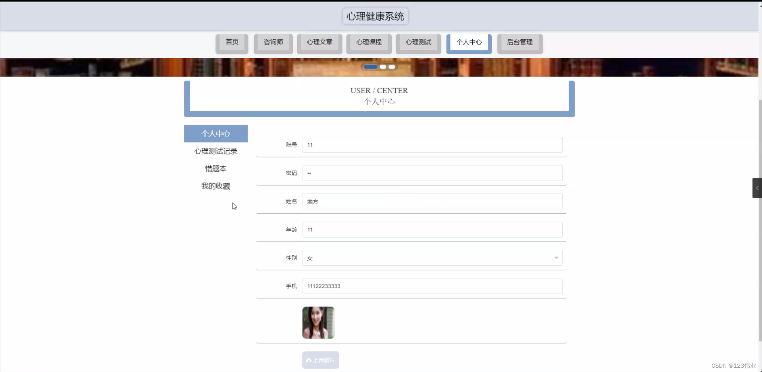The width and height of the screenshot is (762, 372).
Task: View the 错题本 wrong answers section
Action: click(215, 169)
